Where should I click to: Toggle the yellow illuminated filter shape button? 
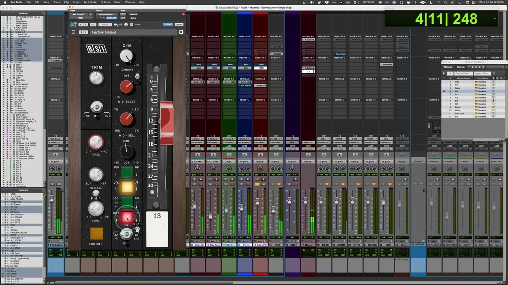click(x=127, y=187)
